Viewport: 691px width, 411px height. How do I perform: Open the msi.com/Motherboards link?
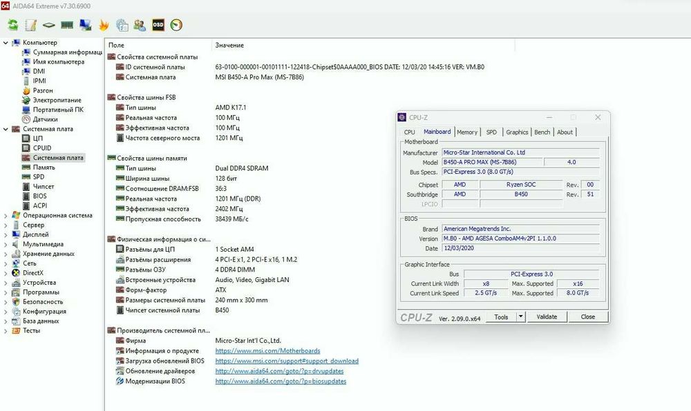(267, 351)
